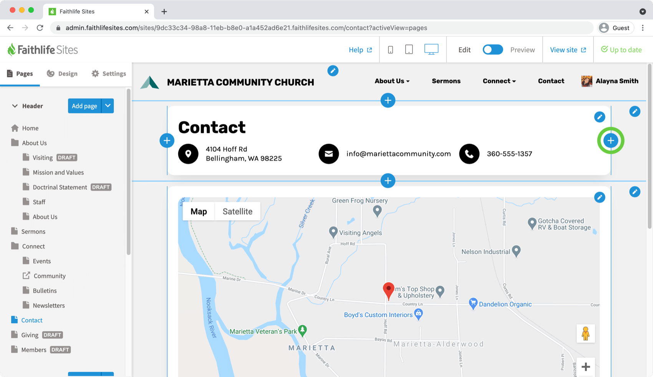
Task: Switch to the Pages tab
Action: (x=20, y=73)
